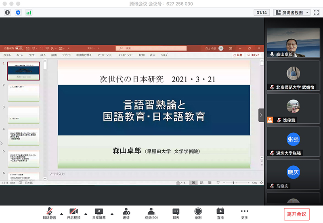Collapse the participant video sidebar
The width and height of the screenshot is (323, 223).
click(x=261, y=115)
